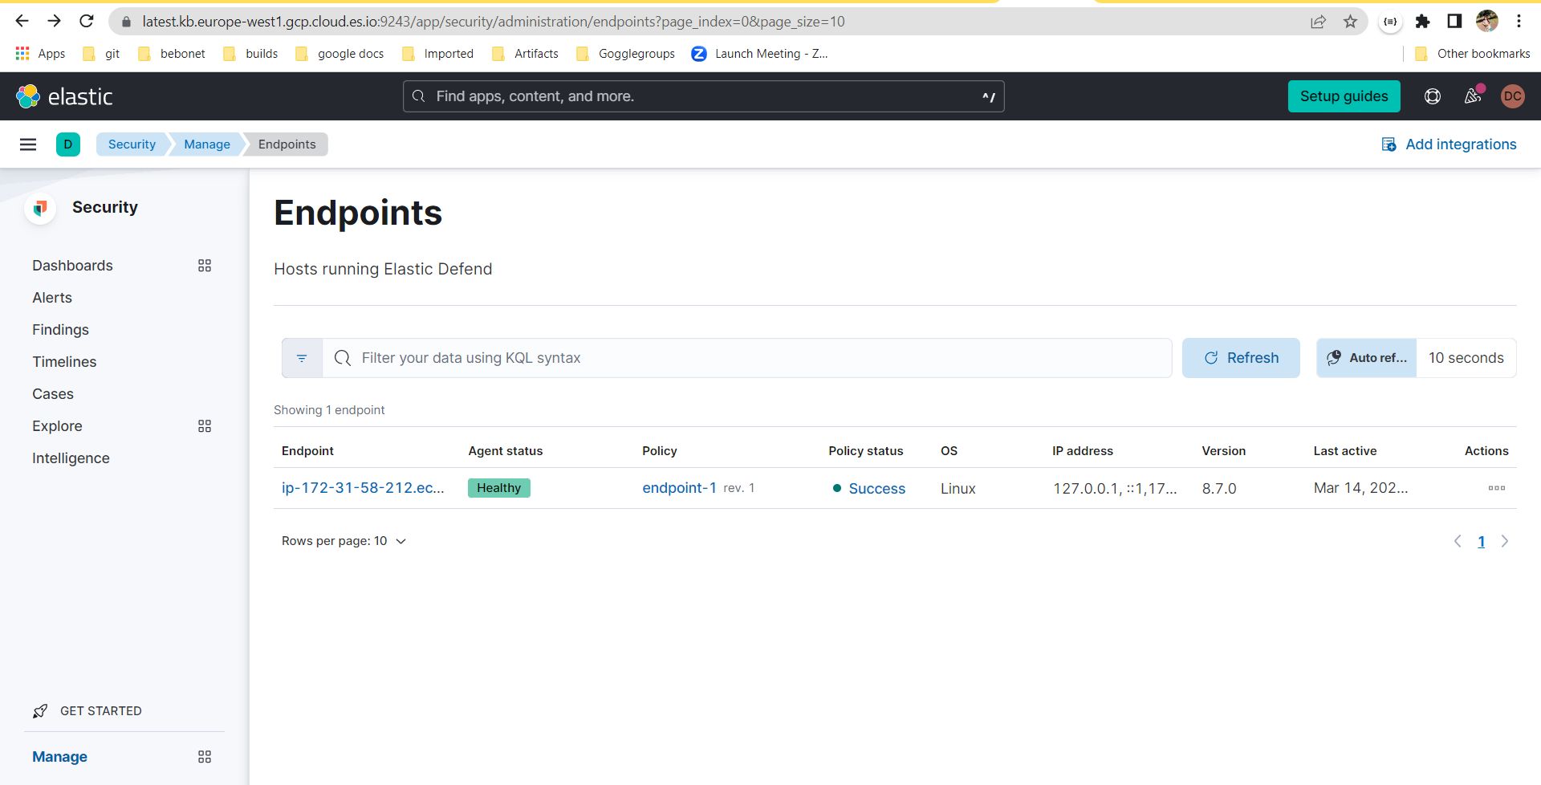Viewport: 1541px width, 785px height.
Task: Open the Rows per page dropdown
Action: point(344,541)
